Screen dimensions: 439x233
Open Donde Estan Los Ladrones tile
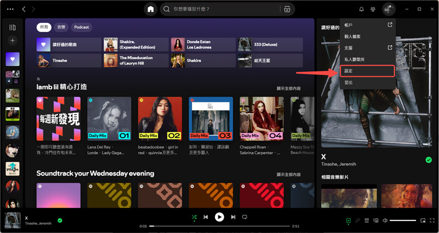203,45
